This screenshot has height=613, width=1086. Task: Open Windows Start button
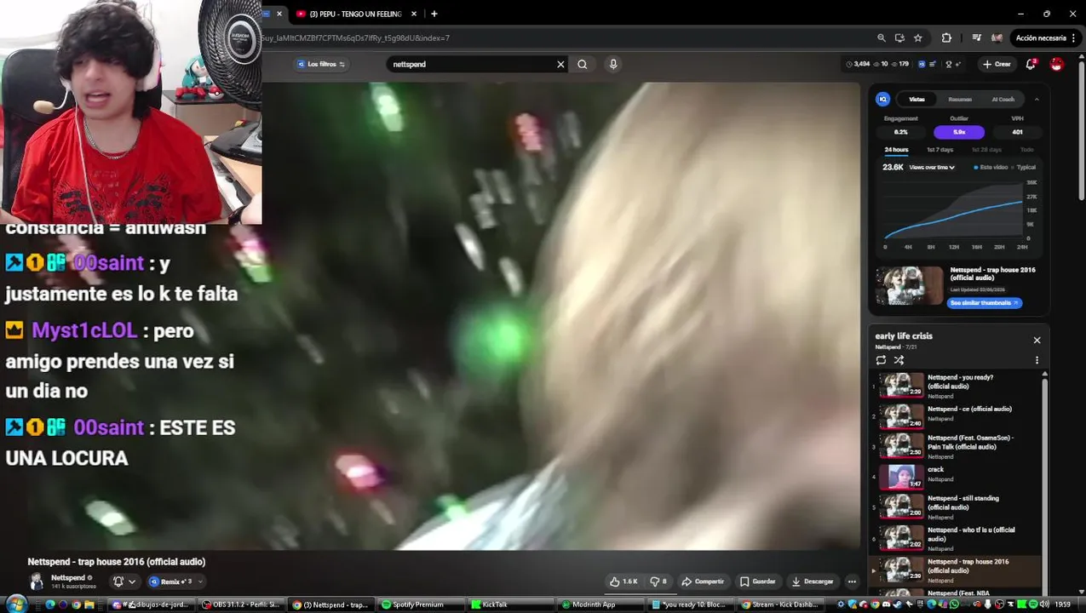(16, 604)
